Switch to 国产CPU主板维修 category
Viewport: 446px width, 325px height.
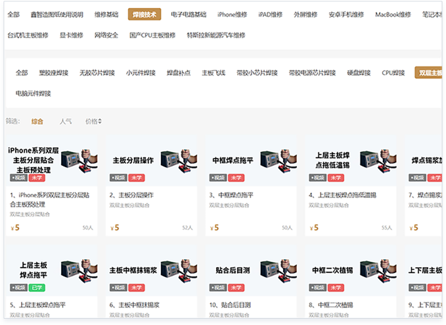[152, 36]
